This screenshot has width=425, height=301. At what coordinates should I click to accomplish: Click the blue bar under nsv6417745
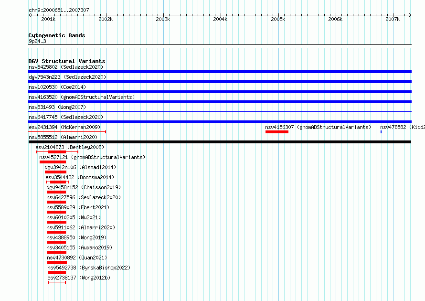(220, 122)
